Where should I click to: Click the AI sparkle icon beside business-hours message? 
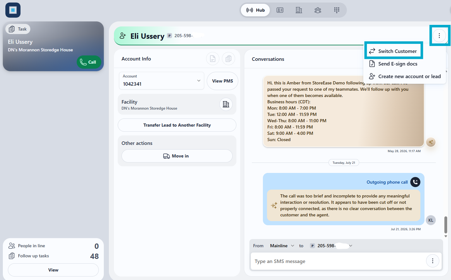coord(431,142)
